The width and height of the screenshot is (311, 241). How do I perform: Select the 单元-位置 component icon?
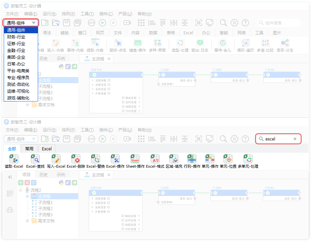point(228,159)
